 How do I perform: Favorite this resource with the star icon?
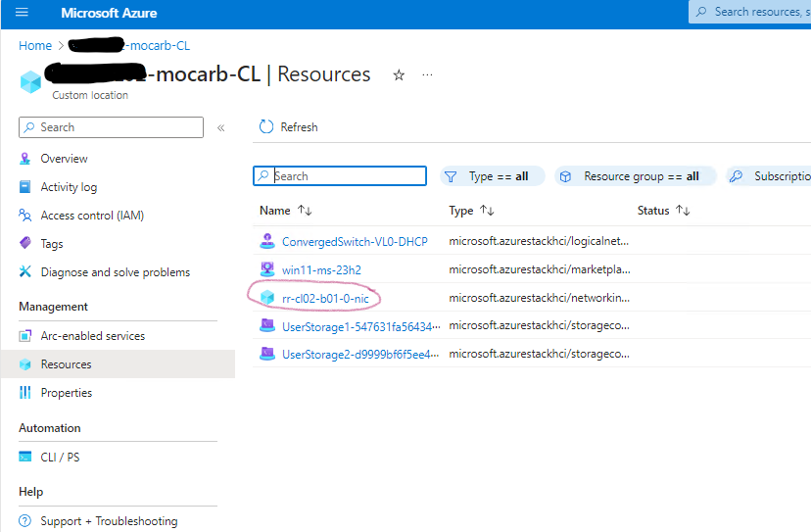(x=399, y=75)
